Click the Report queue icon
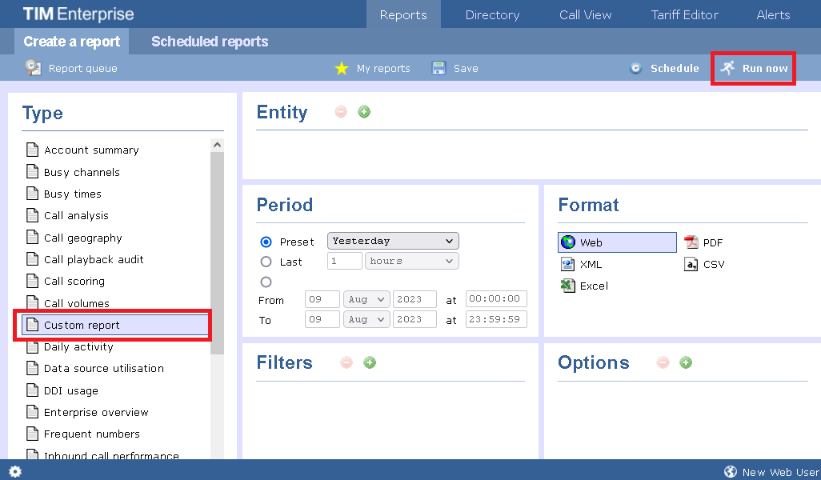Viewport: 821px width, 480px height. tap(33, 68)
